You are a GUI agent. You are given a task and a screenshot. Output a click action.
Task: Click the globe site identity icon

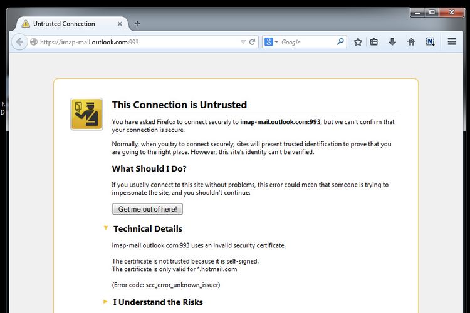tap(33, 42)
